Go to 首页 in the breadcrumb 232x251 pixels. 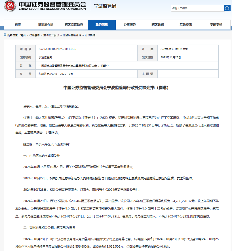pyautogui.click(x=23, y=35)
